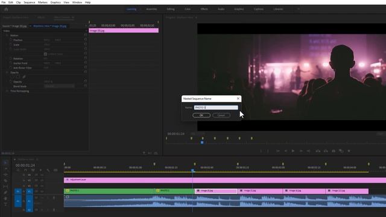This screenshot has width=386, height=217.
Task: Select the Hand tool
Action: point(6,198)
